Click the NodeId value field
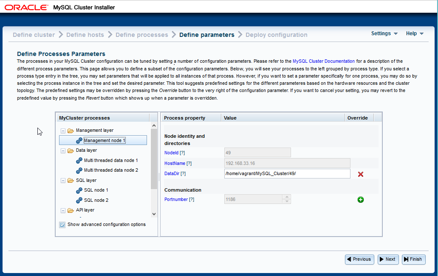This screenshot has width=438, height=276. 257,153
